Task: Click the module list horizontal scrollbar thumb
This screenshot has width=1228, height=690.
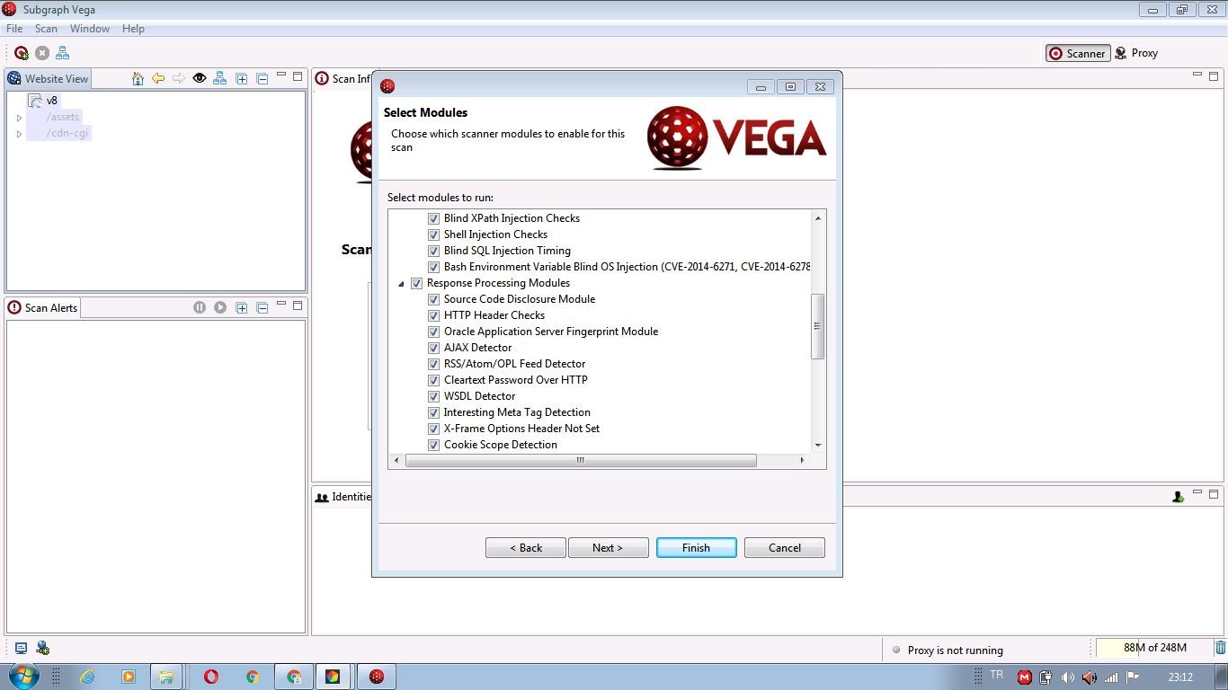Action: [581, 460]
